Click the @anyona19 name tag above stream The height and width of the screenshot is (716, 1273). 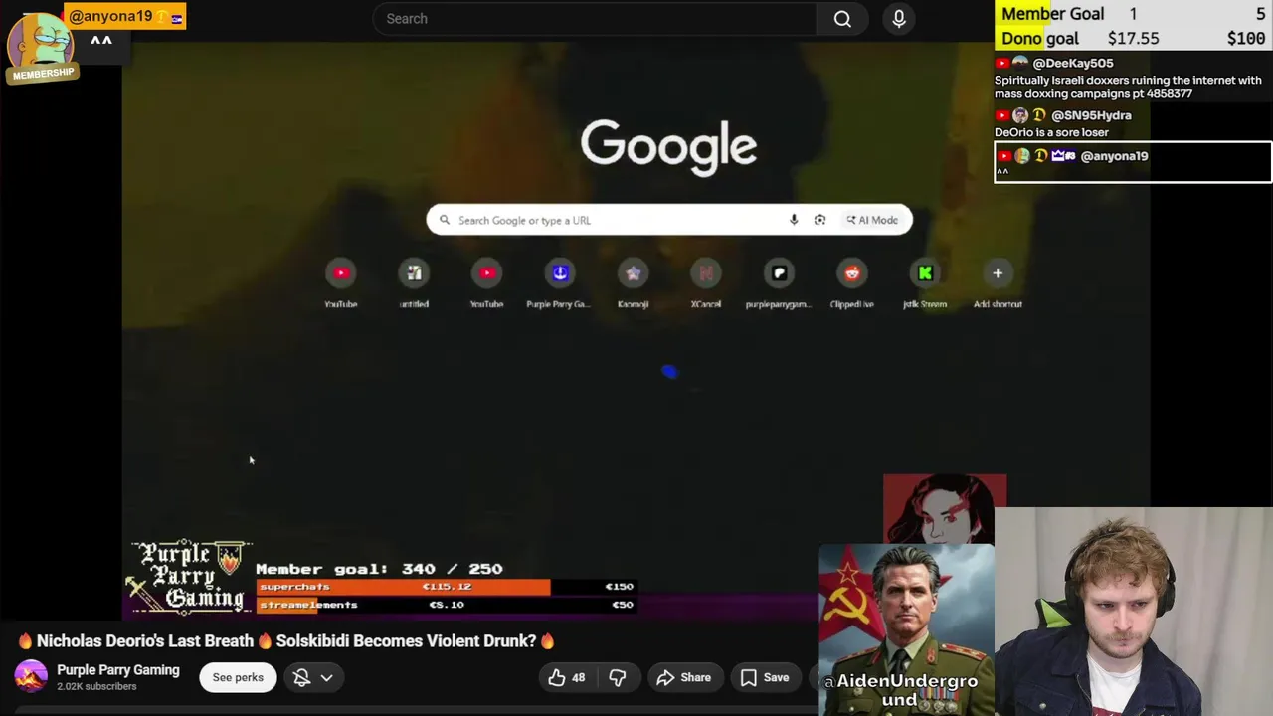pos(125,17)
